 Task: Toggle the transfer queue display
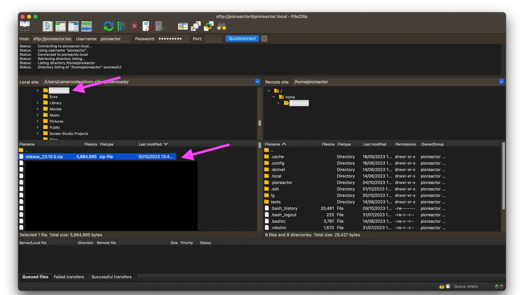tap(86, 26)
